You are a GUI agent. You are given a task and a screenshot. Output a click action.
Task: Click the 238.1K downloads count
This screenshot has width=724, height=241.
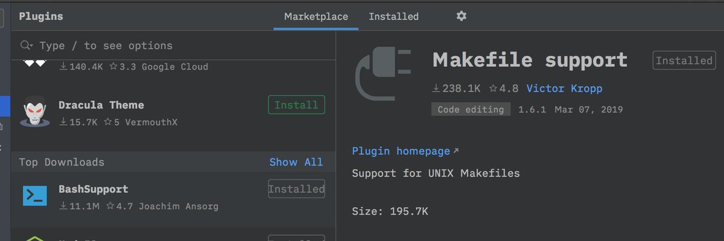pyautogui.click(x=457, y=89)
